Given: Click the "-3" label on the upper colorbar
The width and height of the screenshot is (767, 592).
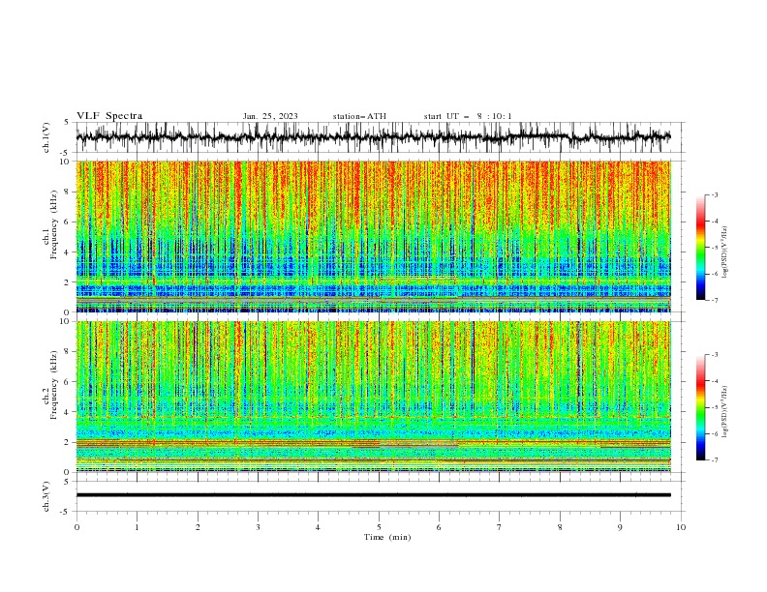Looking at the screenshot, I should tap(715, 194).
